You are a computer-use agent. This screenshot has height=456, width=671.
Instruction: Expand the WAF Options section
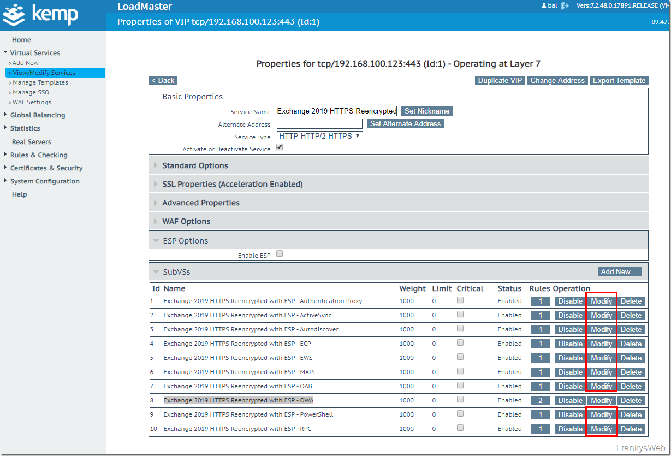(186, 221)
